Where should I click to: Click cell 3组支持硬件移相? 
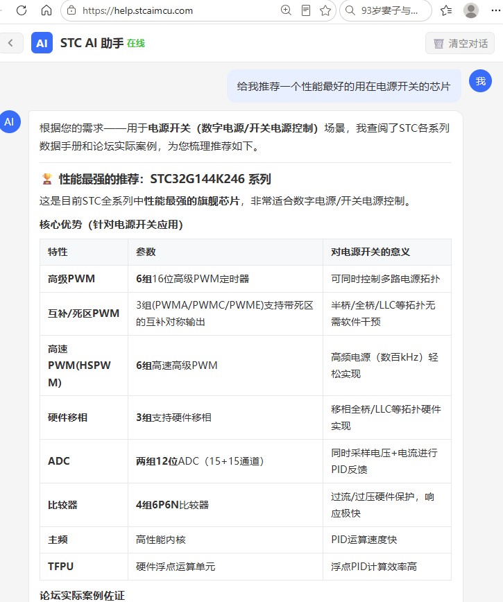point(225,418)
